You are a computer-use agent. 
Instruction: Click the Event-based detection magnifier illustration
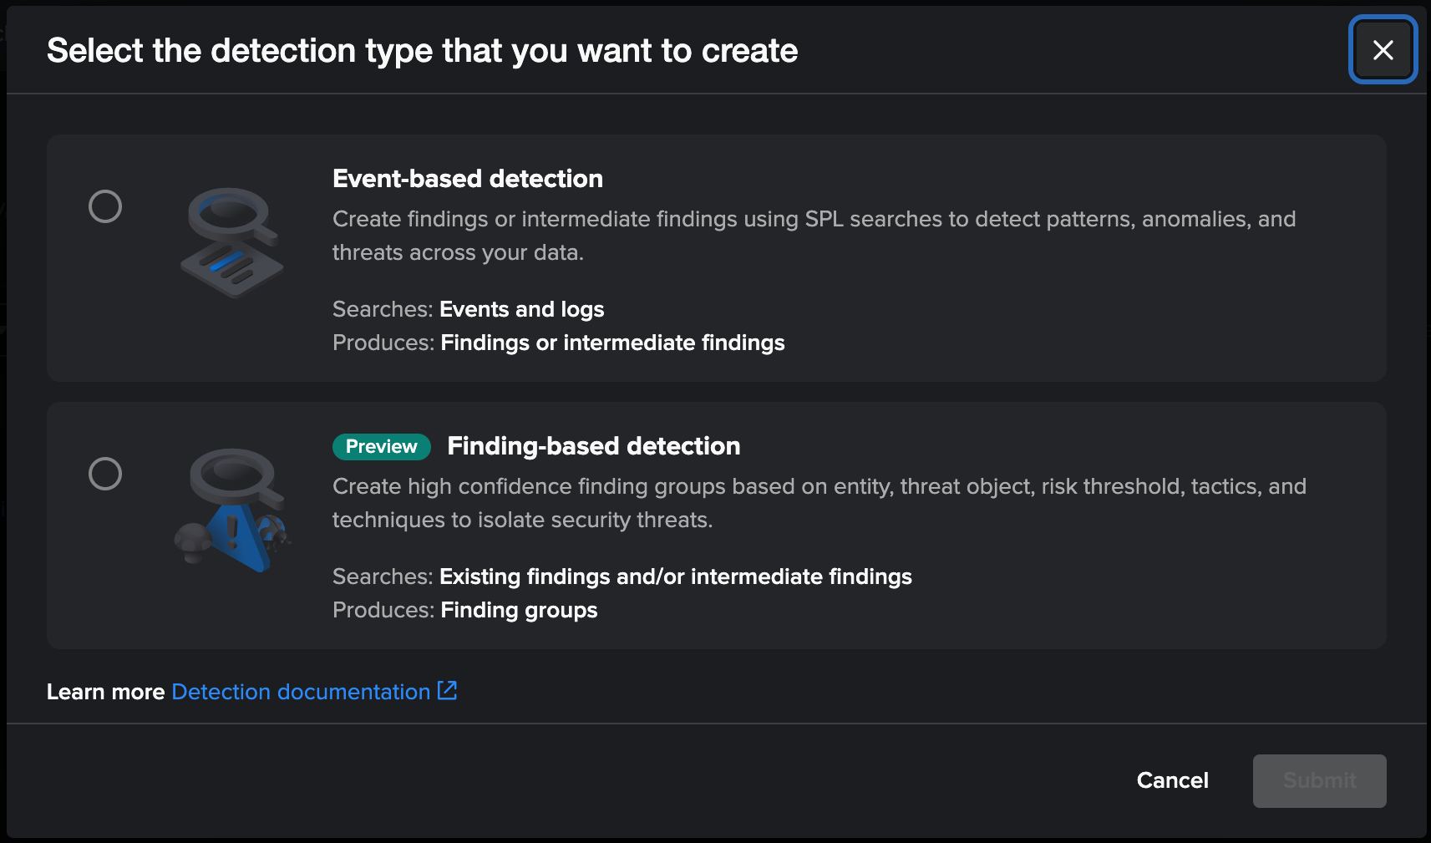(x=231, y=242)
